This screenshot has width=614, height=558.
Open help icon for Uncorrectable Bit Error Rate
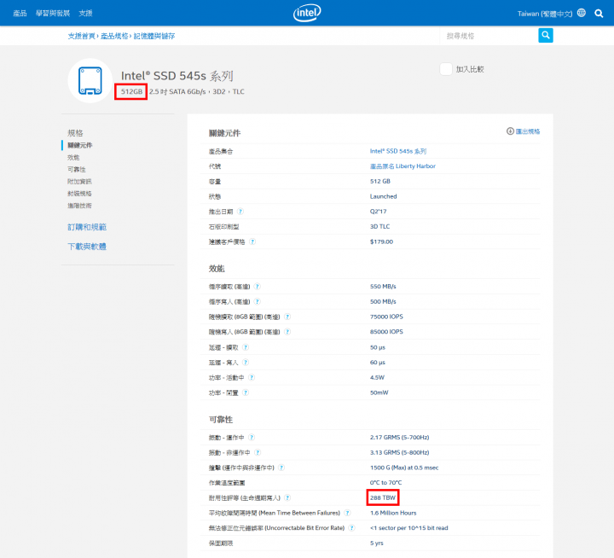point(351,528)
